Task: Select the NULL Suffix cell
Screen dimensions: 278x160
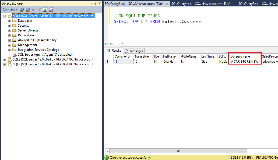Action: 223,62
